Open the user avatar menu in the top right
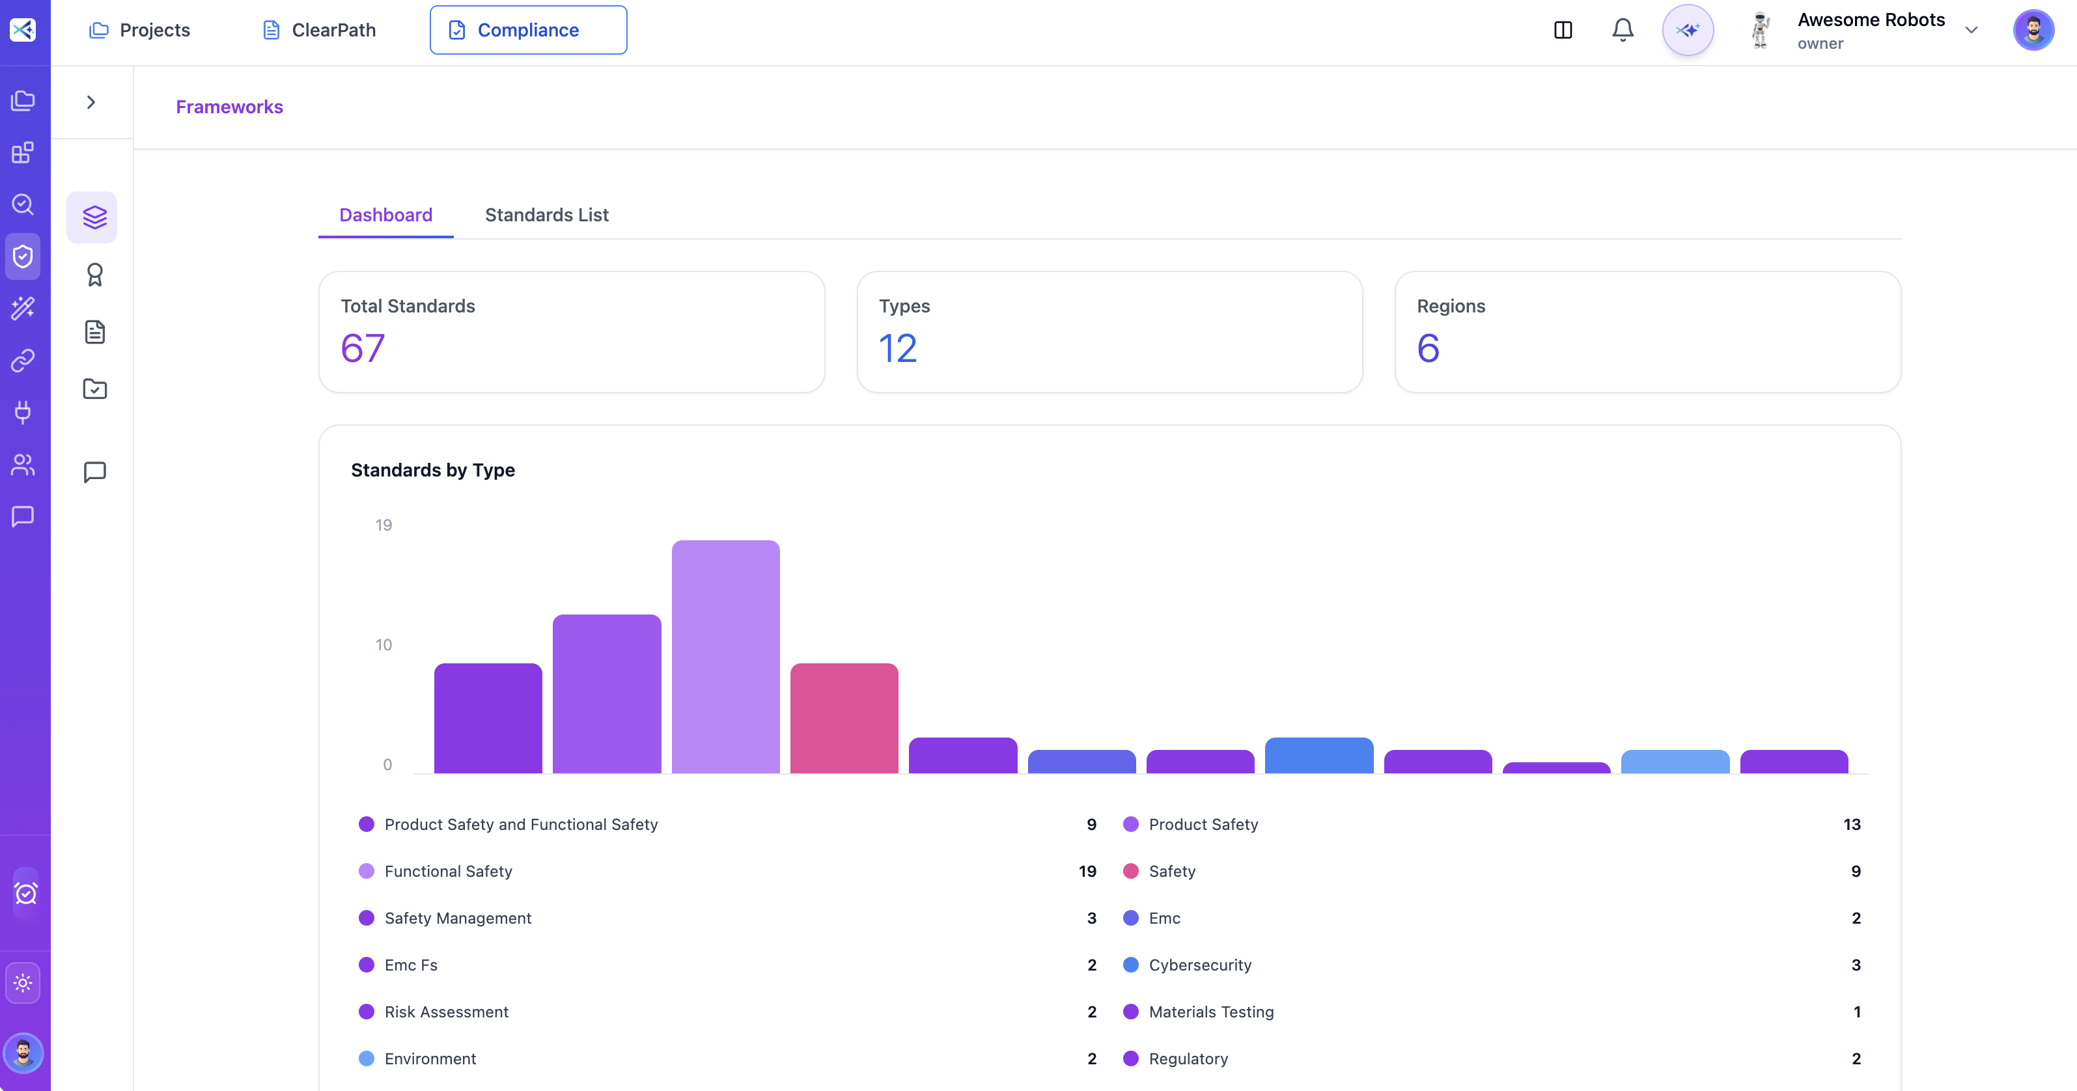 2034,29
